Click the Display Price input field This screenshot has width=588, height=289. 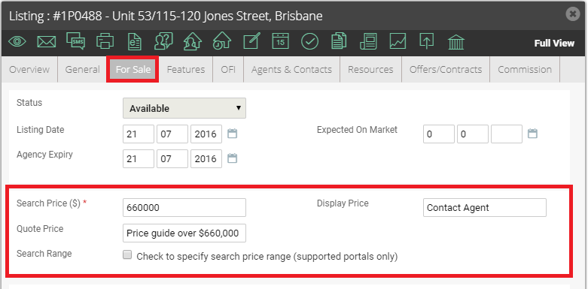(485, 207)
